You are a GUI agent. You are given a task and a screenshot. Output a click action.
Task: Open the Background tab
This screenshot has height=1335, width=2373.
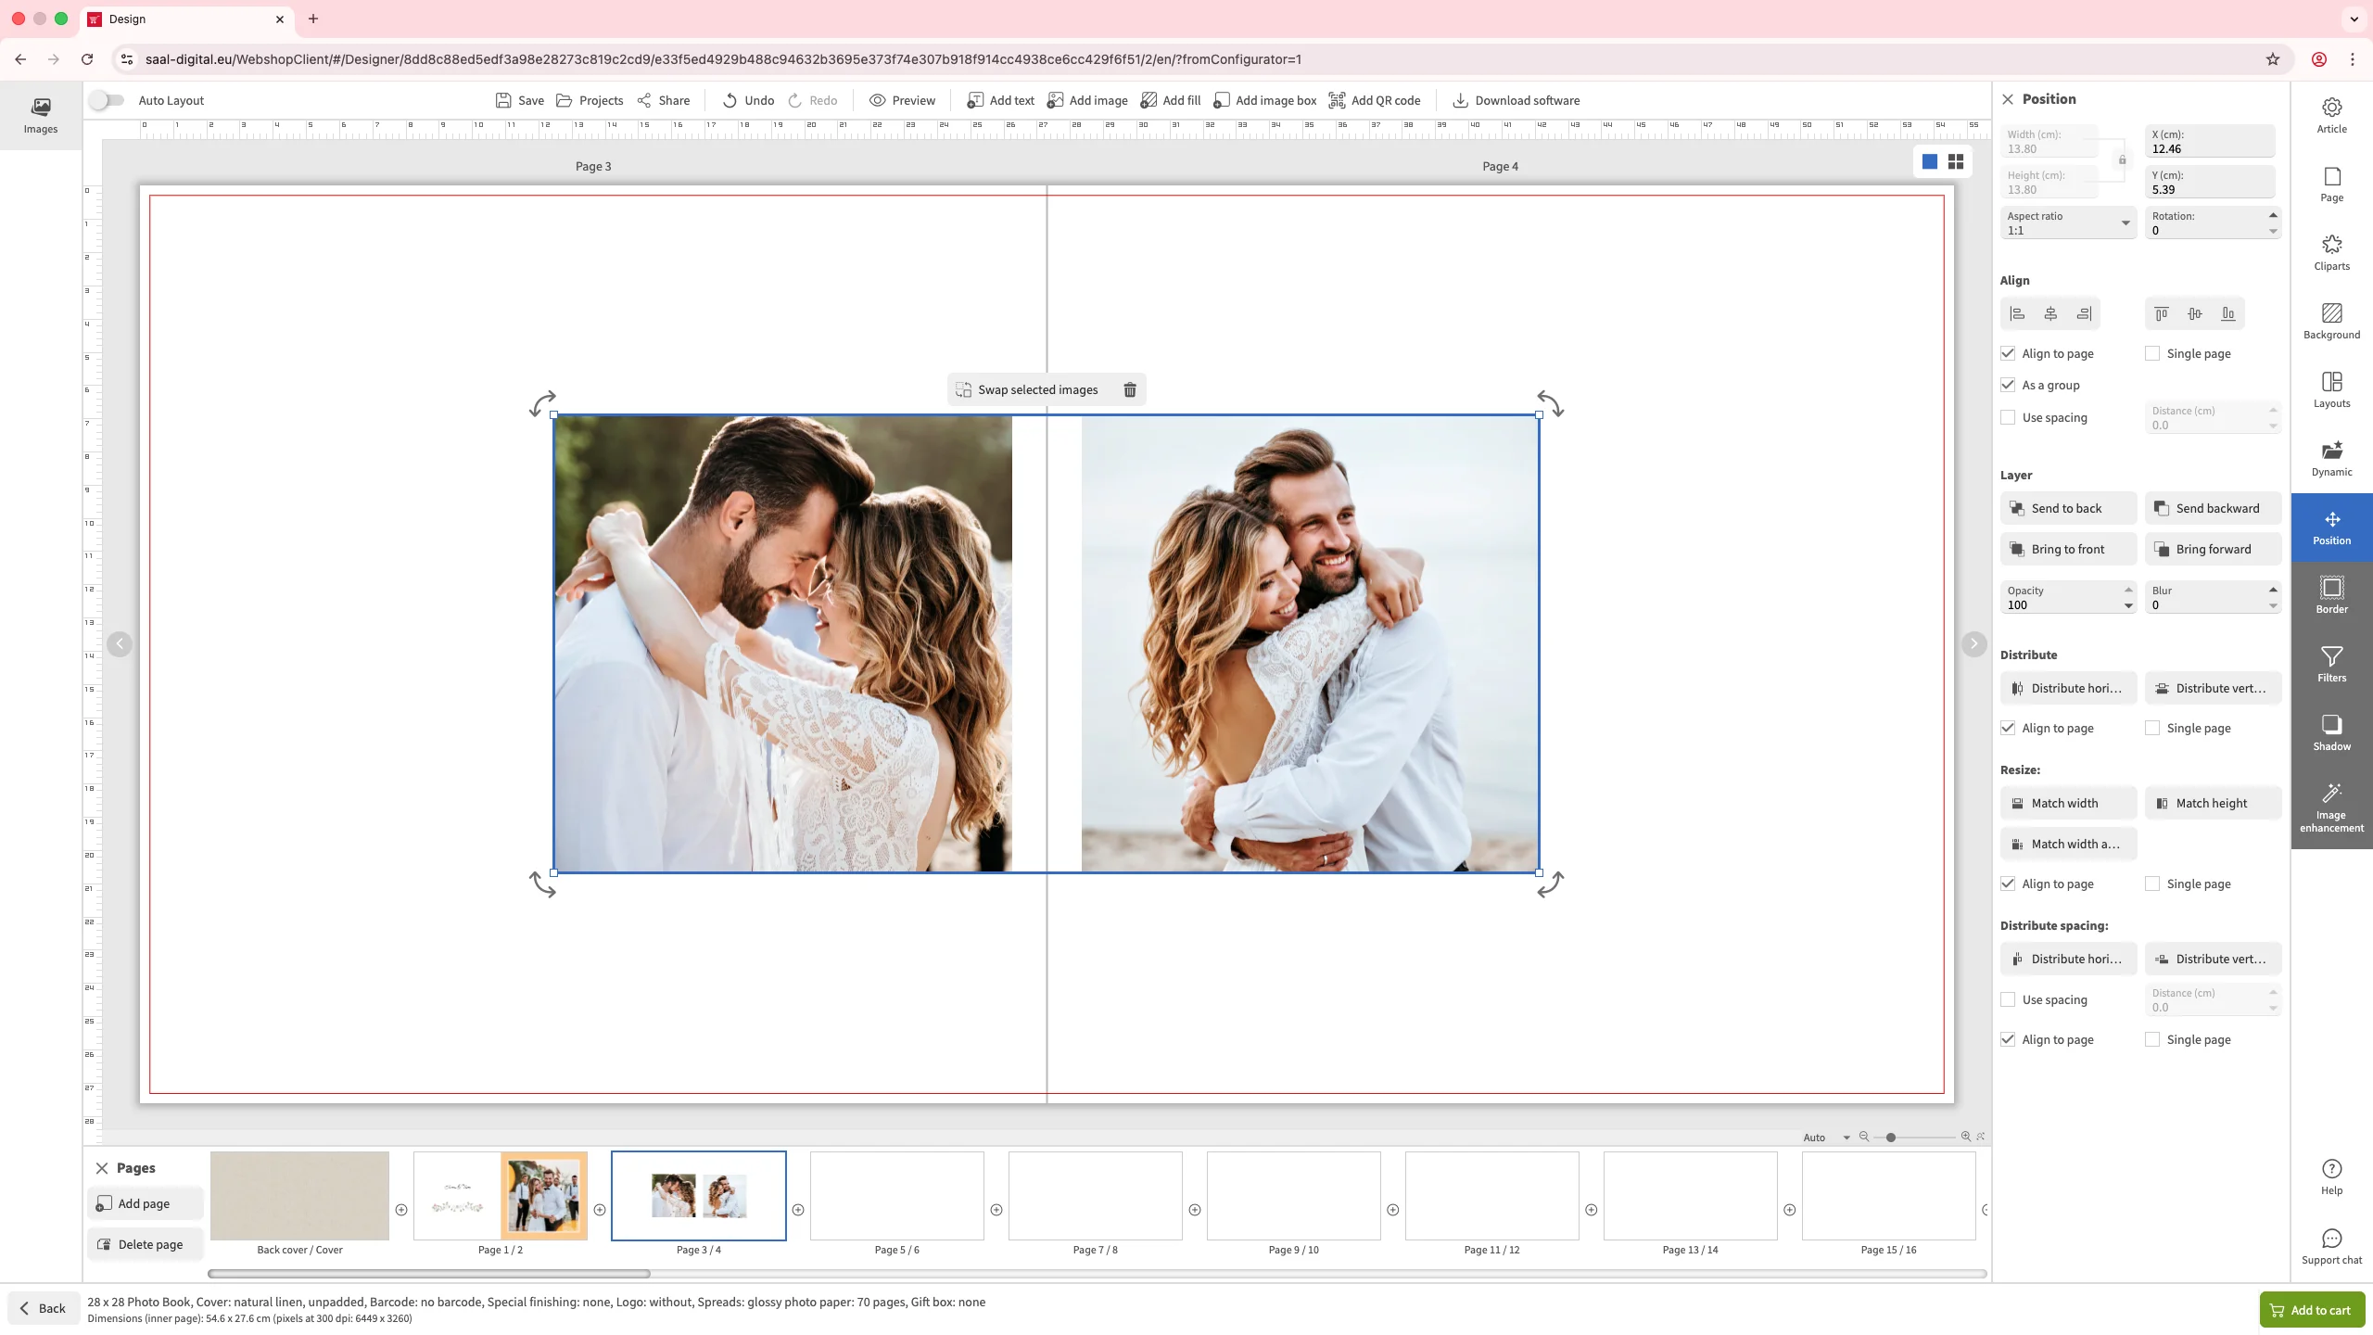[x=2331, y=321]
